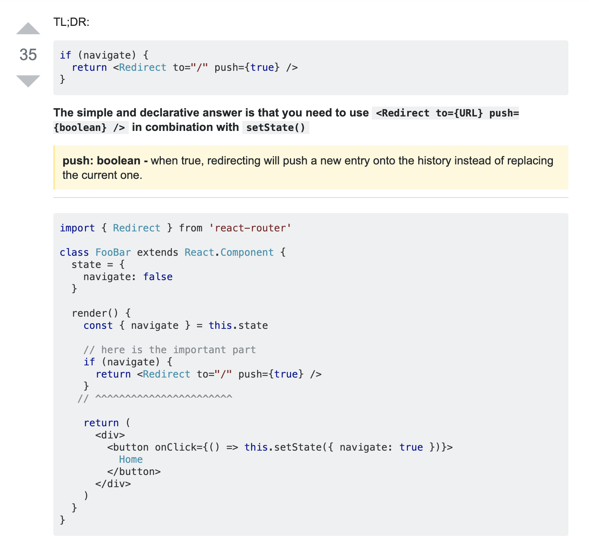Click the FooBar class name in code
This screenshot has width=589, height=545.
(113, 252)
